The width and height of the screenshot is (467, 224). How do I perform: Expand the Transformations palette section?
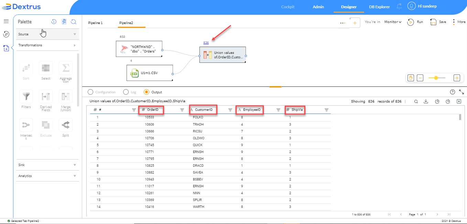pyautogui.click(x=47, y=45)
